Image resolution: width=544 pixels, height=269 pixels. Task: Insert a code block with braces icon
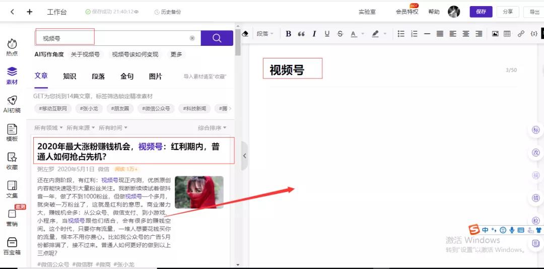534,34
